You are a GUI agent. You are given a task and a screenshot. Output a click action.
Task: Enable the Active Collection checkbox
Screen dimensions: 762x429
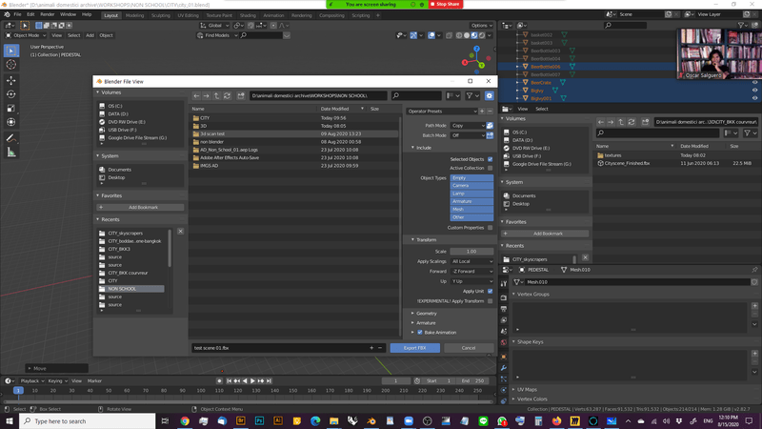[490, 168]
